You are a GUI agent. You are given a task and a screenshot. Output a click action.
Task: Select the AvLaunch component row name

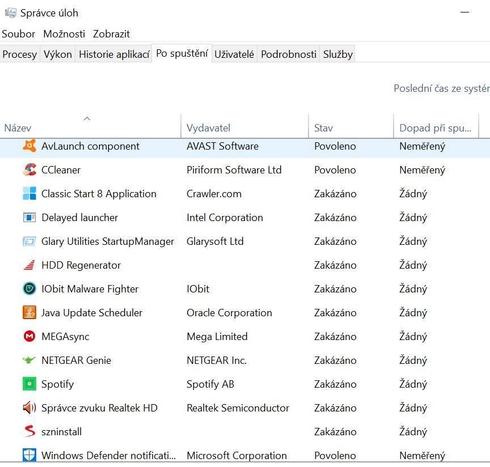90,146
